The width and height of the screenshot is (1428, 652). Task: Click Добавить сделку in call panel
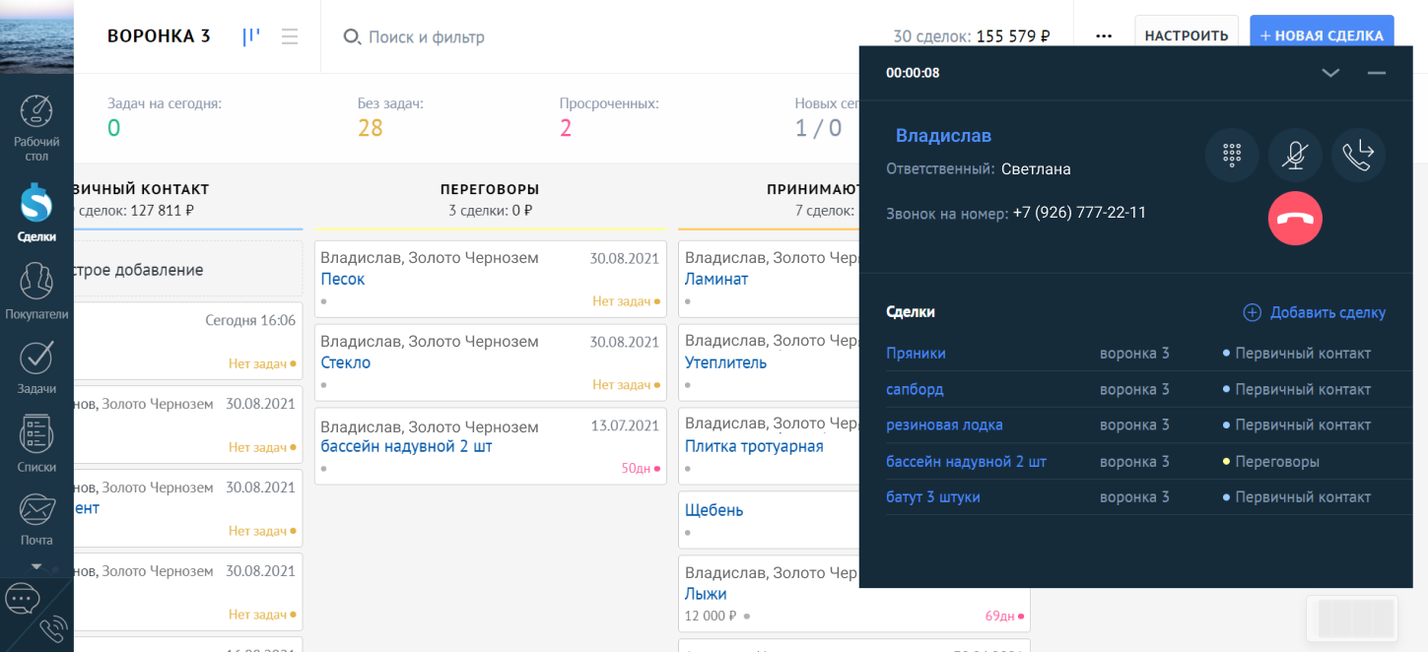coord(1316,312)
